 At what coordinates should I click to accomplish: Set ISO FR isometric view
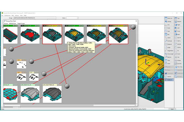click(x=179, y=38)
